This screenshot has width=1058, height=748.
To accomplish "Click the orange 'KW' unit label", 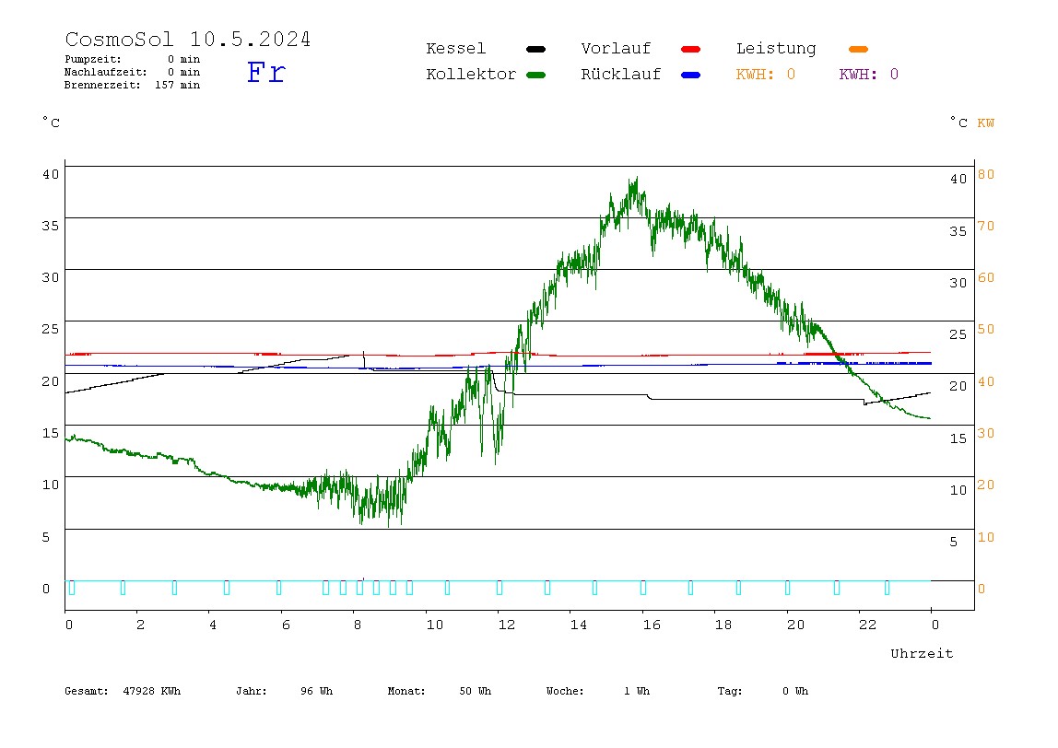I will click(986, 123).
